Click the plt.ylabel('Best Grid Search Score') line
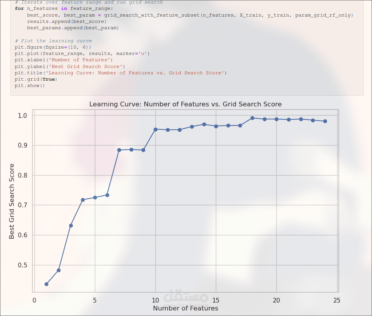 pos(70,66)
